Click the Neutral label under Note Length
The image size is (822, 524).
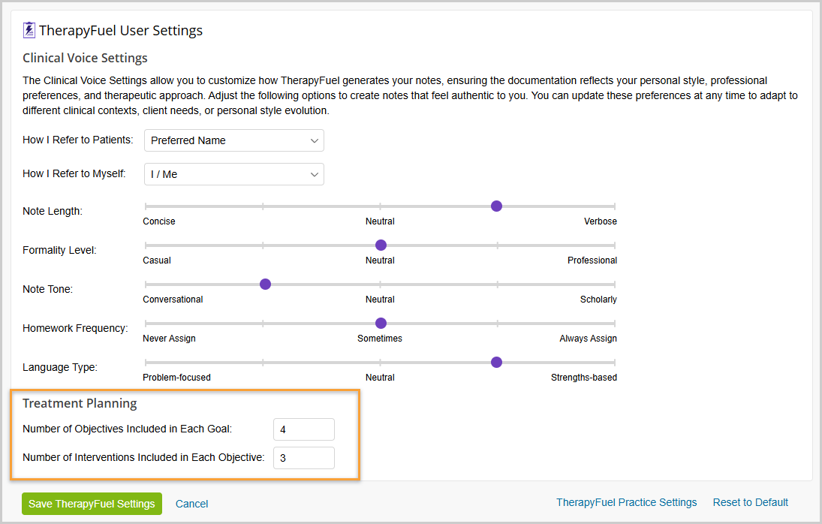380,221
